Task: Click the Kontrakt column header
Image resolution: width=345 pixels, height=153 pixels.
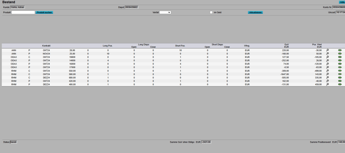Action: (46, 45)
